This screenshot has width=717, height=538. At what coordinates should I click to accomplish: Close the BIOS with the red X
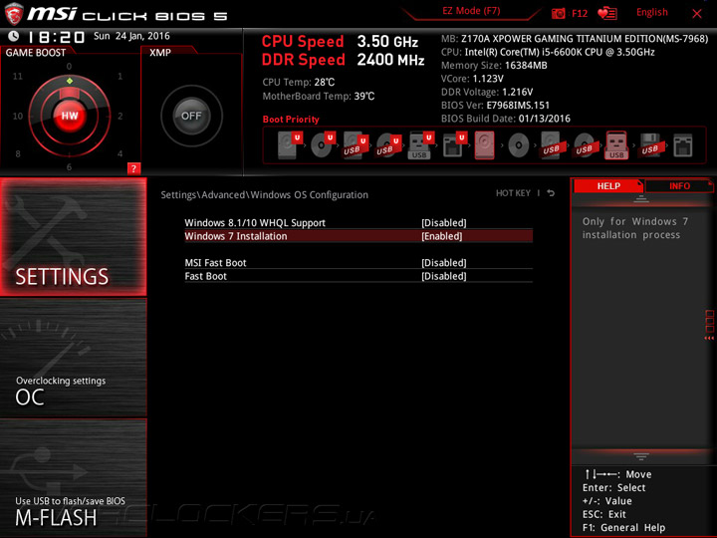click(x=697, y=14)
